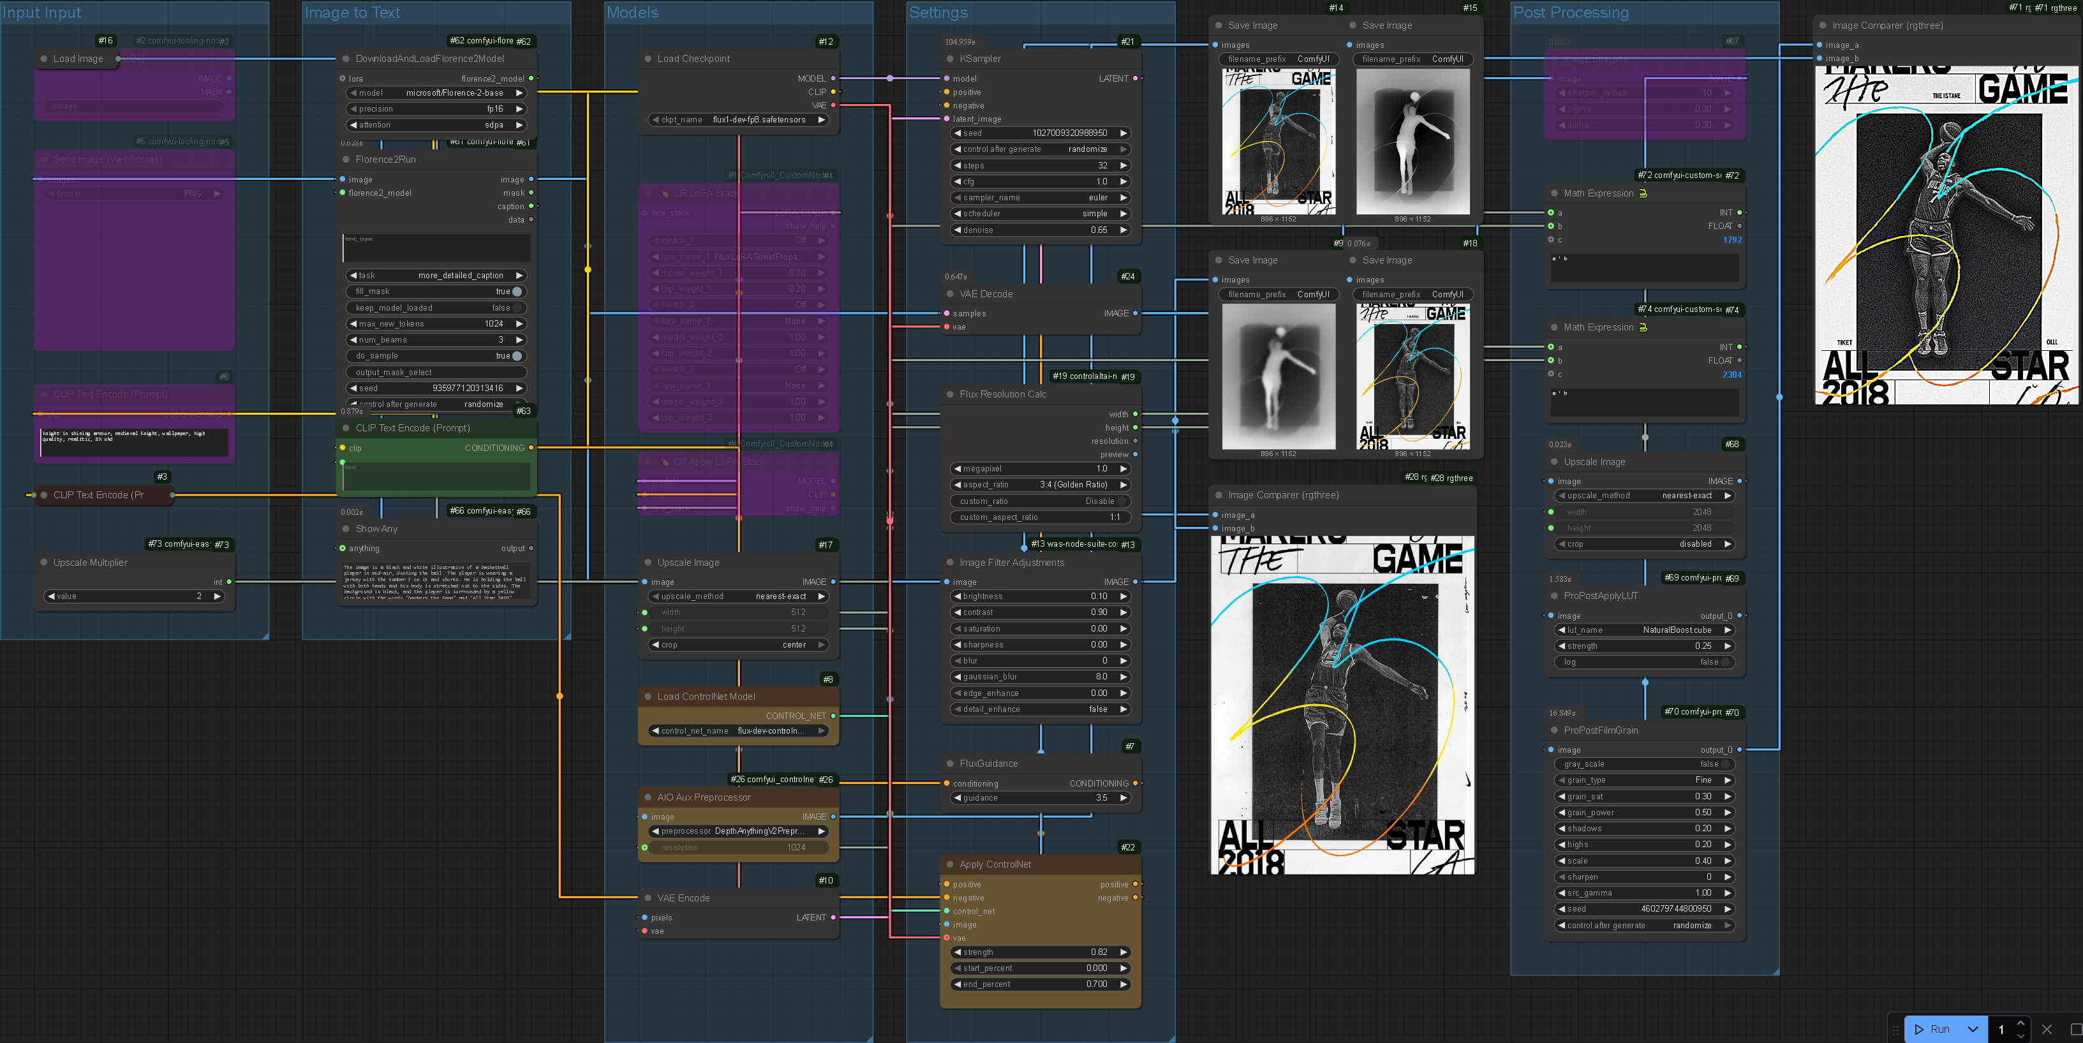Click the X cancel icon beside the batch counter
This screenshot has width=2083, height=1043.
[2047, 1029]
